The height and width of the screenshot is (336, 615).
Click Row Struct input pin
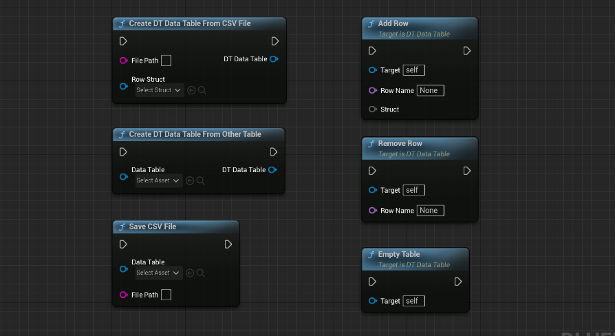tap(124, 86)
